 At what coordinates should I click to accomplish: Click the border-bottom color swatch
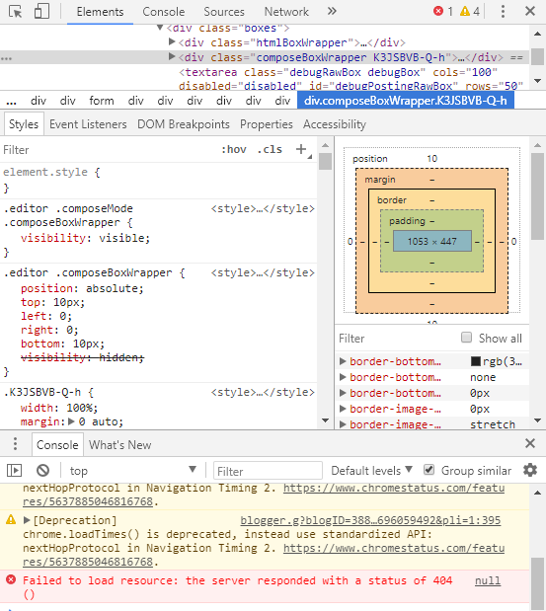click(476, 361)
